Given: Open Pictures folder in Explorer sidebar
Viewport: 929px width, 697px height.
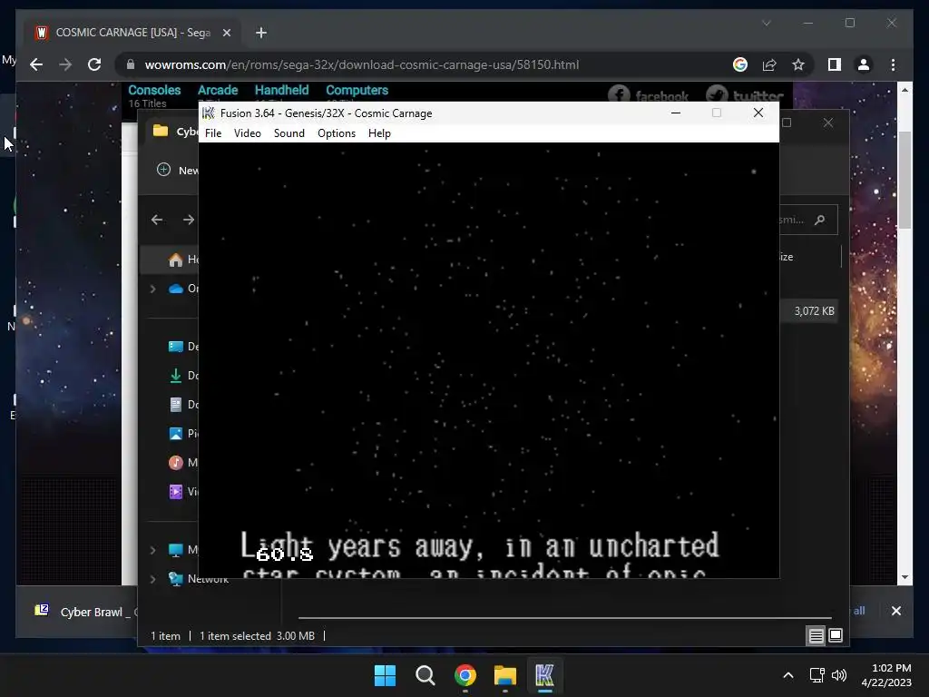Looking at the screenshot, I should click(182, 433).
